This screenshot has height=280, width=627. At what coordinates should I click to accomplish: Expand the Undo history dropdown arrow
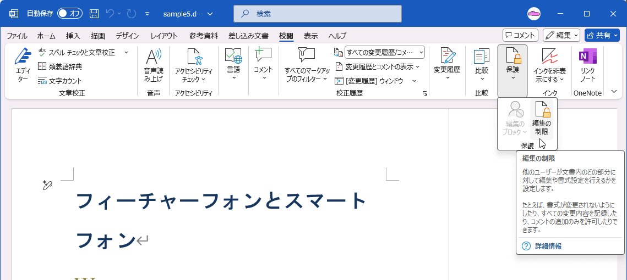[119, 14]
